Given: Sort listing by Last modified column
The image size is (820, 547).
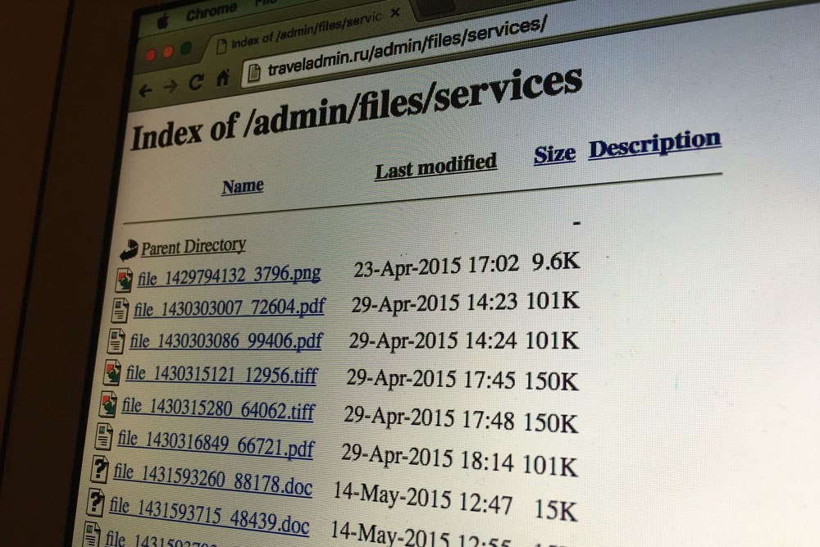Looking at the screenshot, I should point(435,166).
